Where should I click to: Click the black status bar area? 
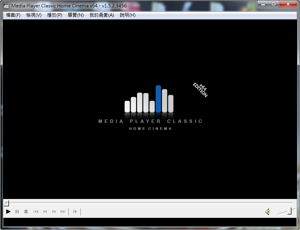150,222
